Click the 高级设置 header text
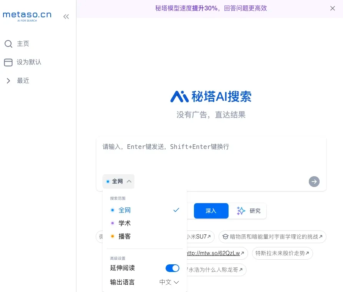 [x=118, y=258]
